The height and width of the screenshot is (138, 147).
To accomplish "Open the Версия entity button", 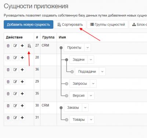I will pyautogui.click(x=79, y=95).
